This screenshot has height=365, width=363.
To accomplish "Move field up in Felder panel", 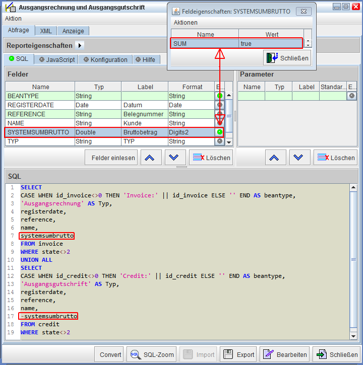I will point(149,158).
